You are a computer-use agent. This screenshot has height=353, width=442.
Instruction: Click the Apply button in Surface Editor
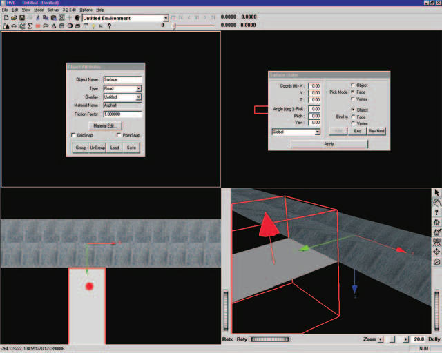coord(329,144)
